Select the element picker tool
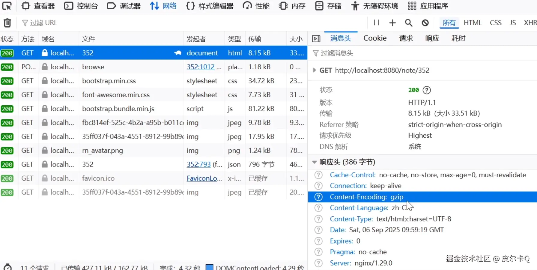Image resolution: width=537 pixels, height=270 pixels. pyautogui.click(x=7, y=6)
